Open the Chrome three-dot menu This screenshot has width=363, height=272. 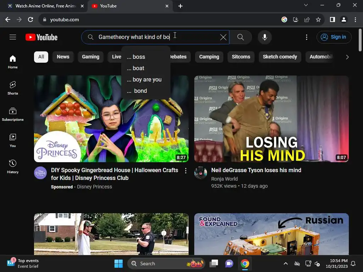tap(355, 20)
